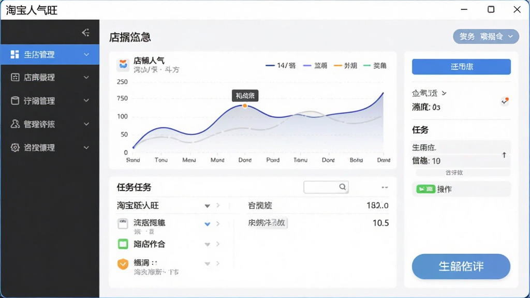The image size is (530, 298).
Task: Click the "淘宝人气旺" window title
Action: click(x=32, y=10)
